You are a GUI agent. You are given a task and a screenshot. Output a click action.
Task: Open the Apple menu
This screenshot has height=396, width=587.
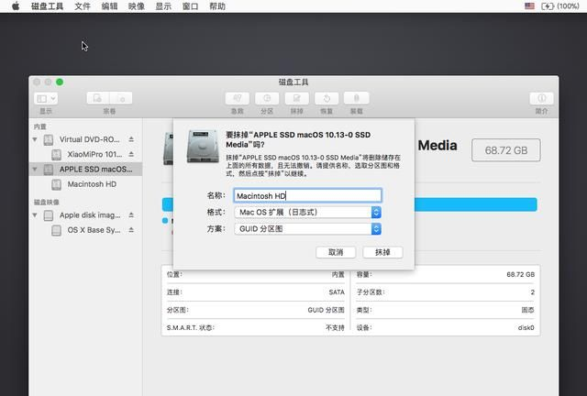16,6
